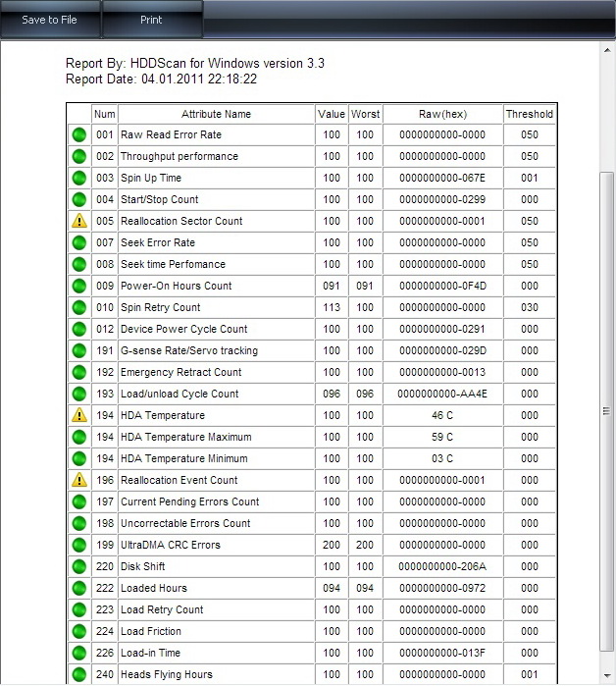Click green status icon for Power-On Hours Count
616x686 pixels.
coord(79,287)
